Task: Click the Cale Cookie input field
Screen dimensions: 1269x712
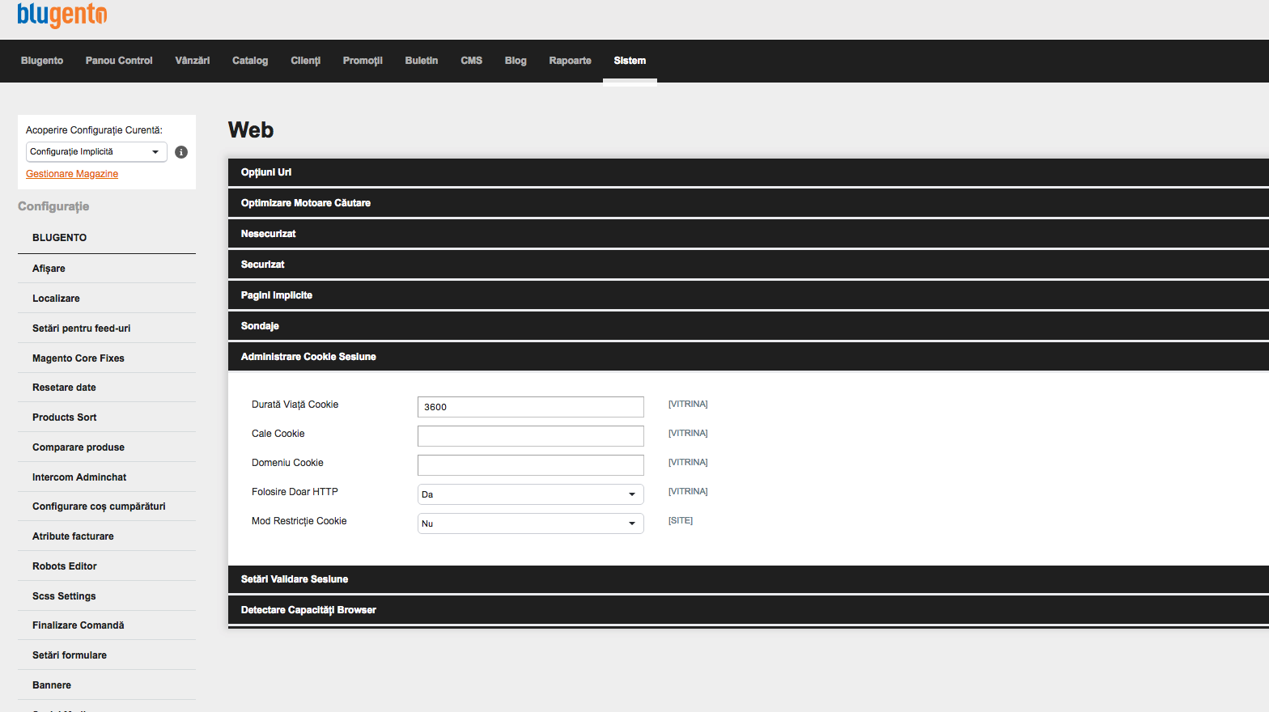Action: [531, 436]
